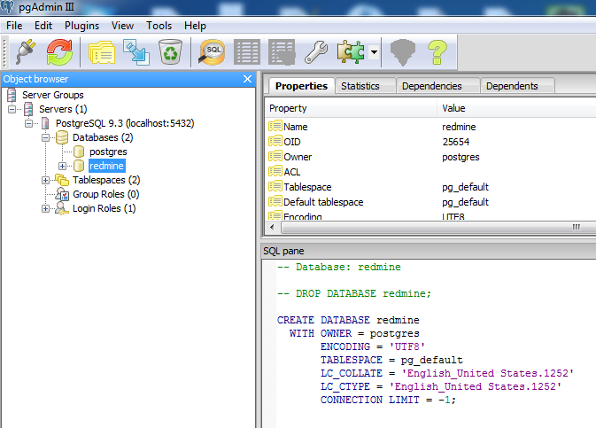Select the postgres database
Image resolution: width=596 pixels, height=428 pixels.
pos(108,152)
